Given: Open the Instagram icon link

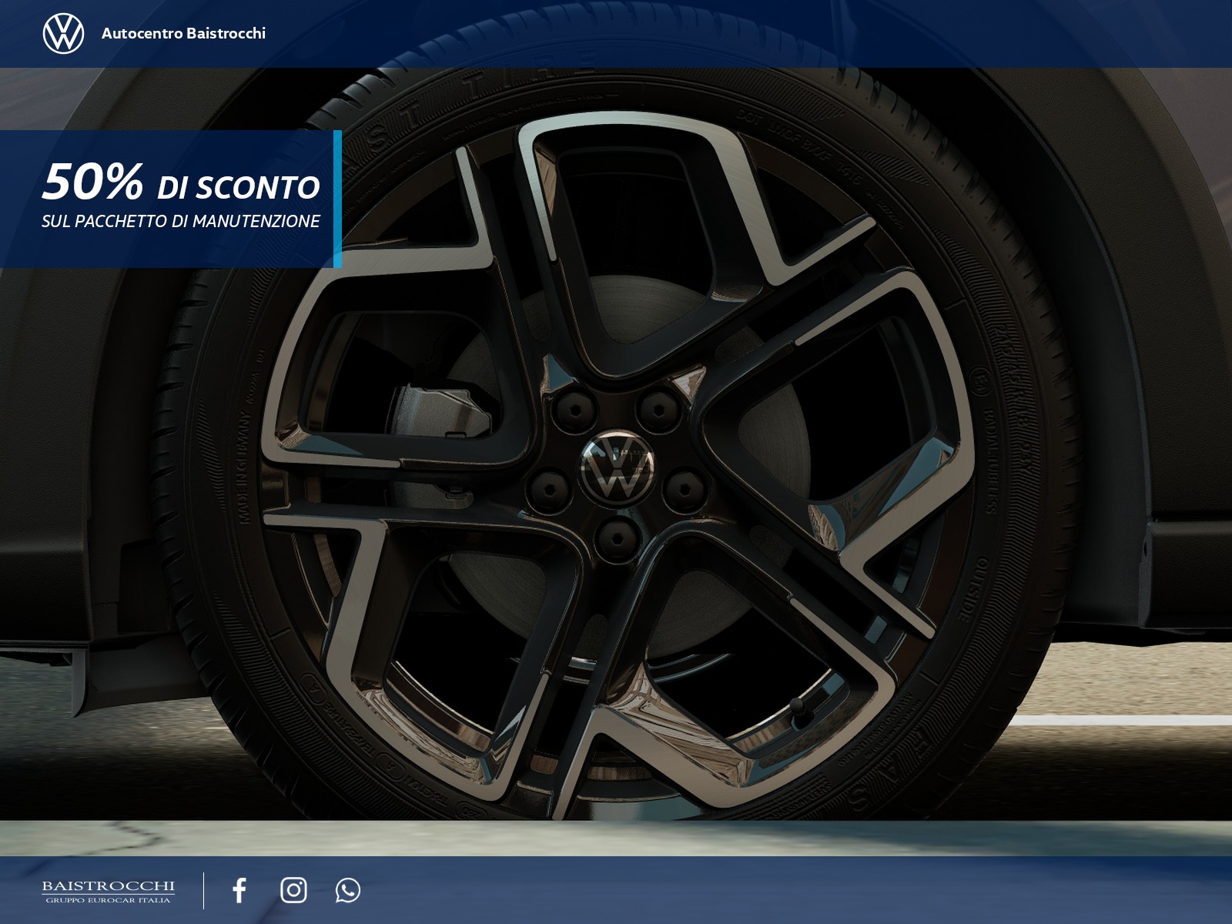Looking at the screenshot, I should [x=293, y=890].
